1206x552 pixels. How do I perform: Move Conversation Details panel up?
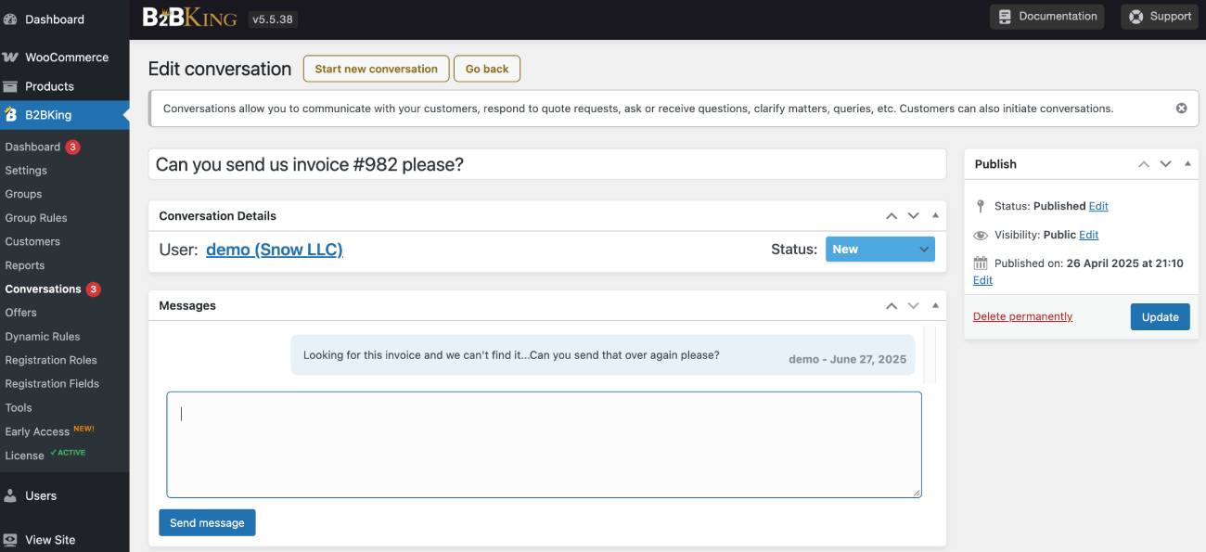coord(892,216)
